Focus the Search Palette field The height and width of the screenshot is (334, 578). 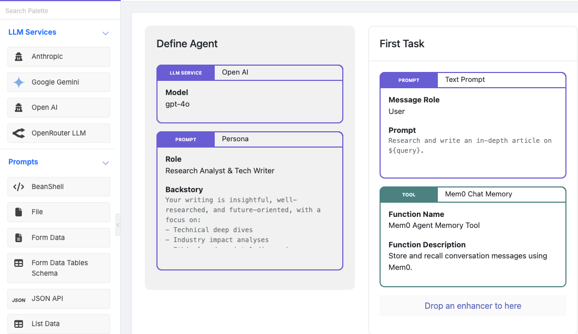click(x=60, y=11)
